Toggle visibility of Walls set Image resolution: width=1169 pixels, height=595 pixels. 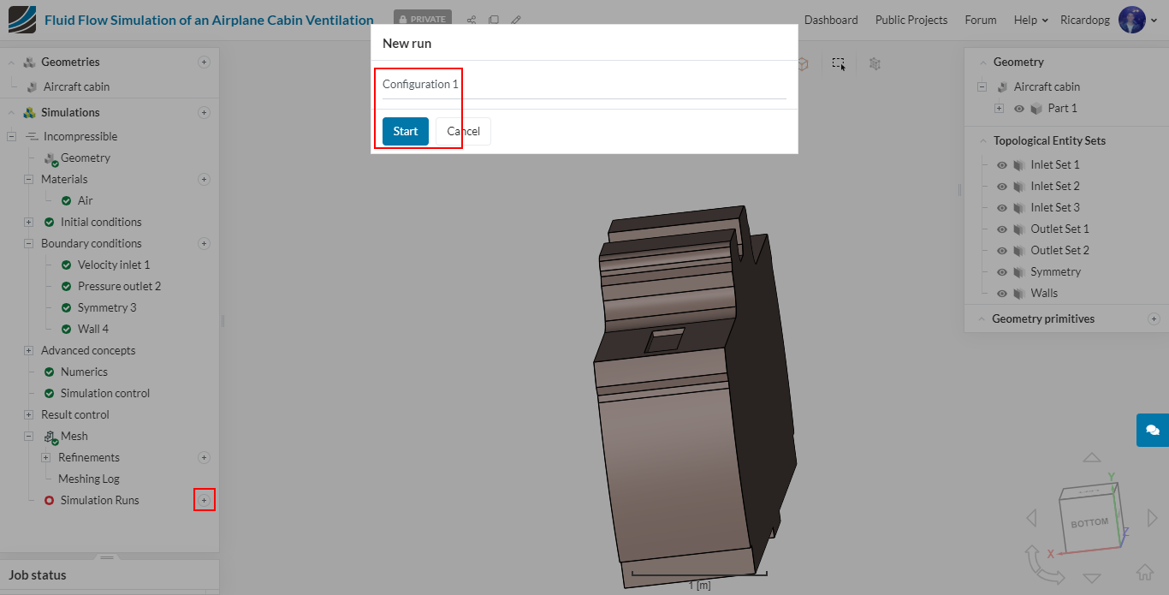1002,294
